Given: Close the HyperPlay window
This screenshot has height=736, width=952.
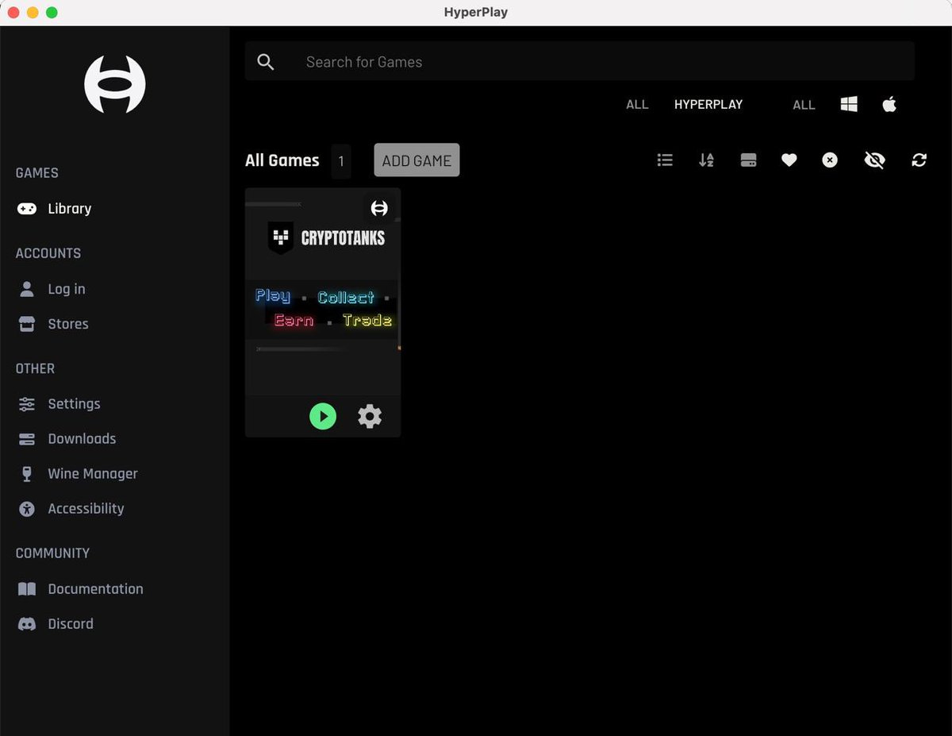Looking at the screenshot, I should [x=13, y=13].
